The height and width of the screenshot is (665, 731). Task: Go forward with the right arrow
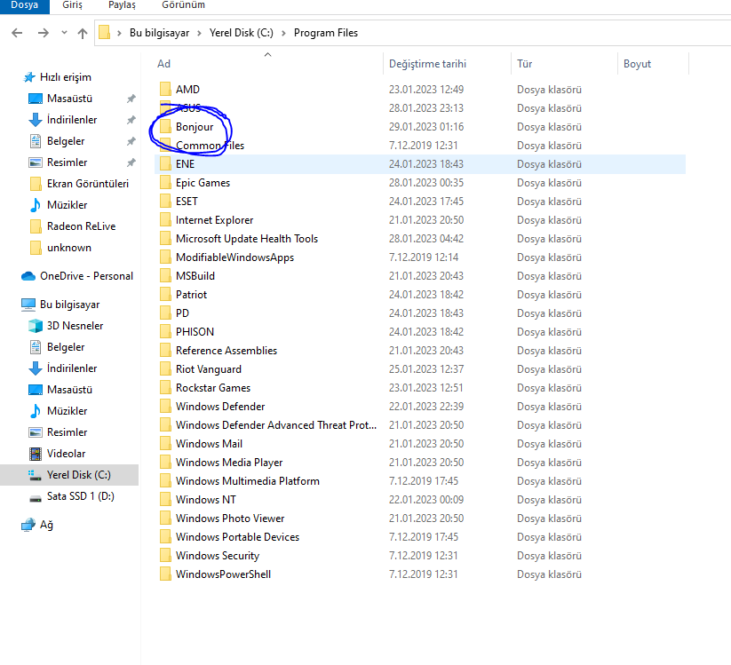(44, 33)
